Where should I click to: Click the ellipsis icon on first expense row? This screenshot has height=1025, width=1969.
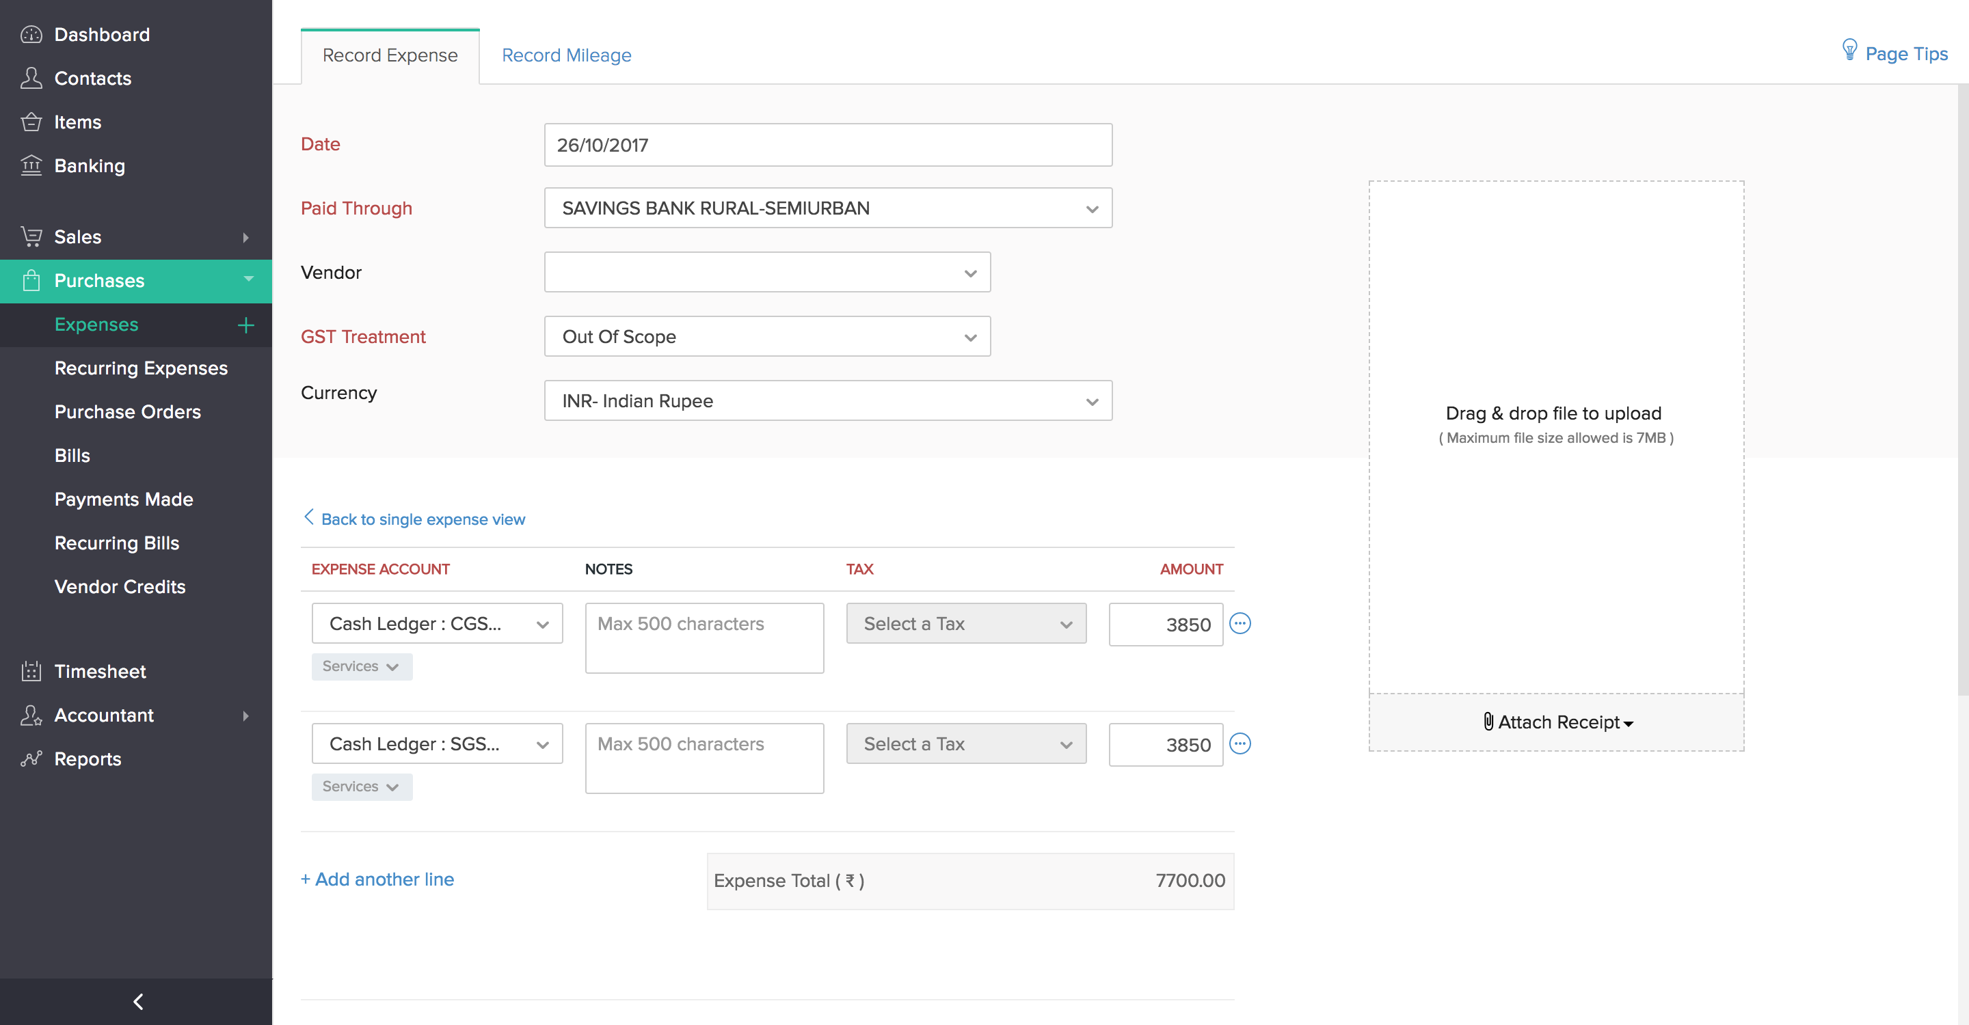pyautogui.click(x=1240, y=625)
